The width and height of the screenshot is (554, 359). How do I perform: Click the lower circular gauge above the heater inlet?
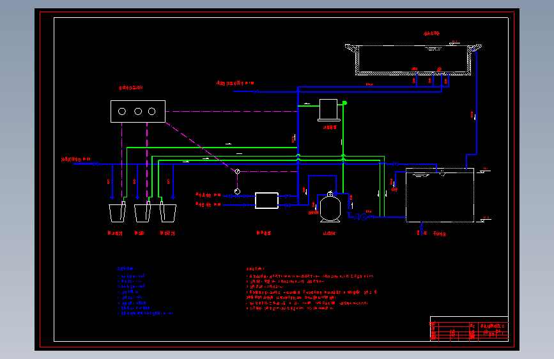[x=238, y=192]
